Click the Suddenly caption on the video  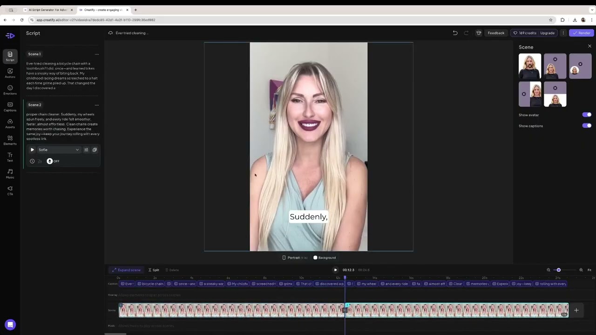(309, 216)
